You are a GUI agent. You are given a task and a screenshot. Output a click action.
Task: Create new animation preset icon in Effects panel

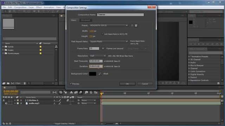(x=218, y=83)
